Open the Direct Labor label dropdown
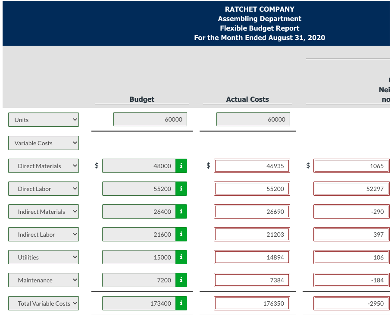 (x=43, y=188)
